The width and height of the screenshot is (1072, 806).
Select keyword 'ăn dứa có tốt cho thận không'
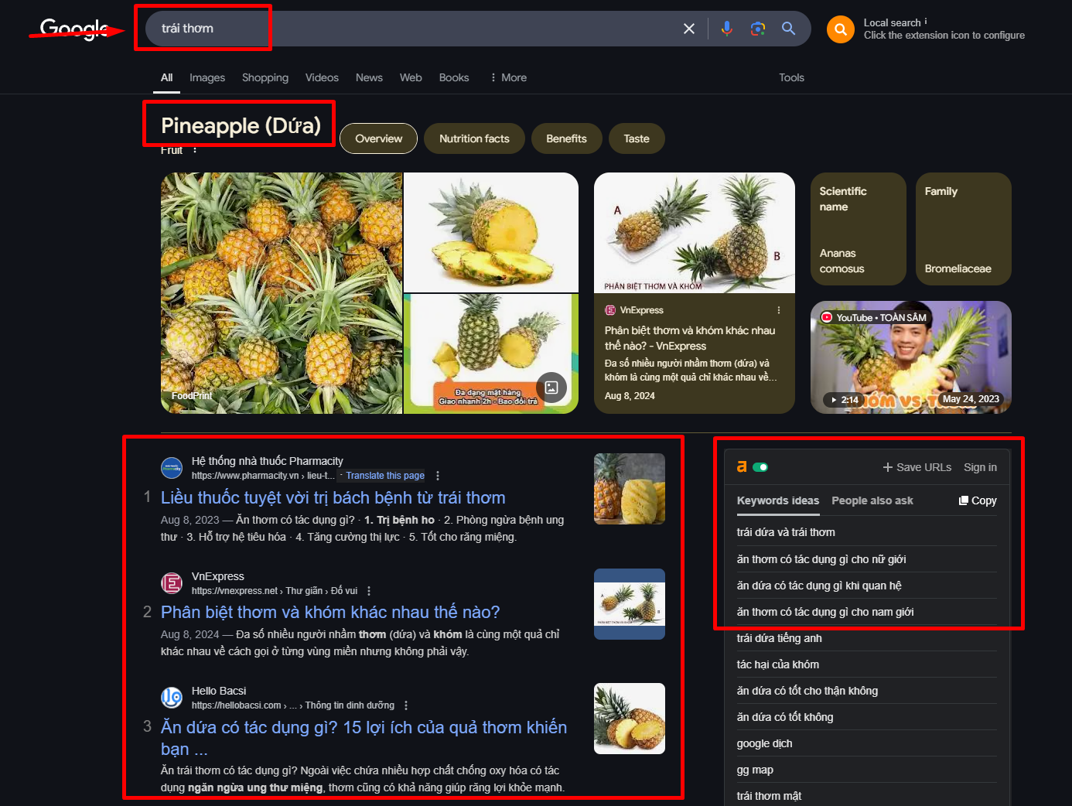tap(807, 691)
